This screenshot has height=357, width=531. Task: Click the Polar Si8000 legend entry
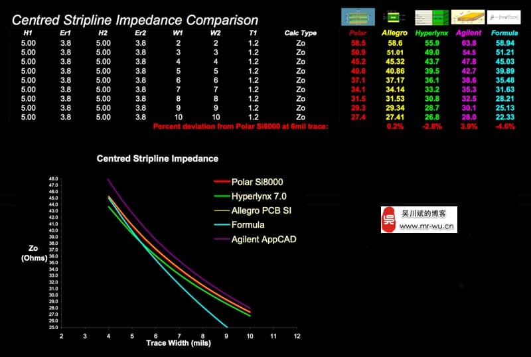(x=248, y=182)
